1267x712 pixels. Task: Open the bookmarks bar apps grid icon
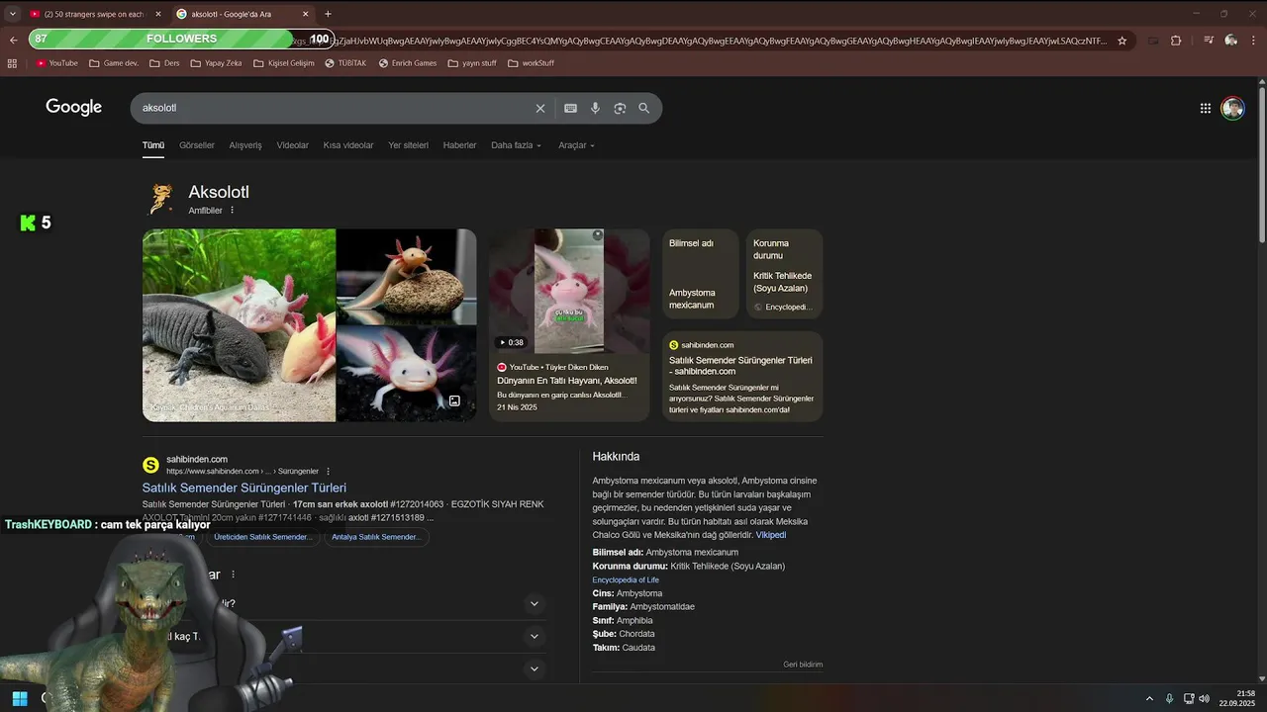coord(12,63)
